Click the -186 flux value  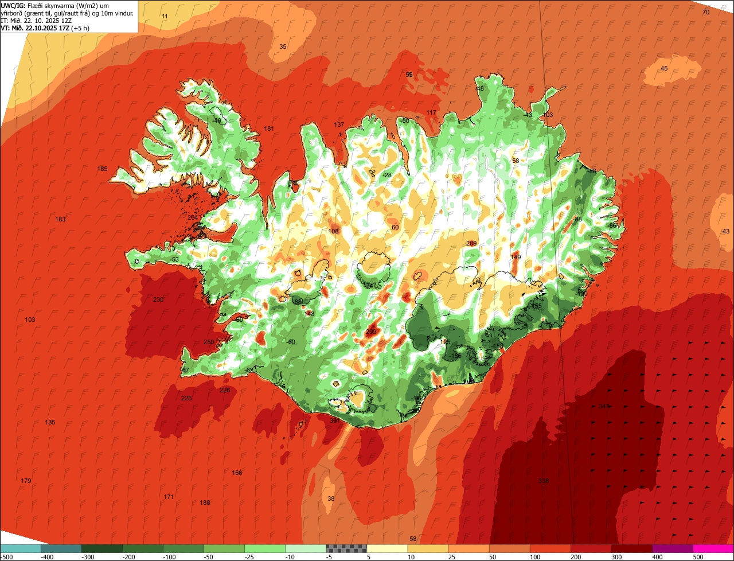click(x=455, y=356)
